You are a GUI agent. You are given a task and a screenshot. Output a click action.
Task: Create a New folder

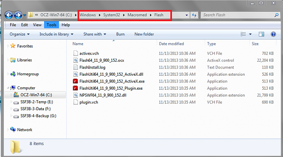pyautogui.click(x=144, y=34)
